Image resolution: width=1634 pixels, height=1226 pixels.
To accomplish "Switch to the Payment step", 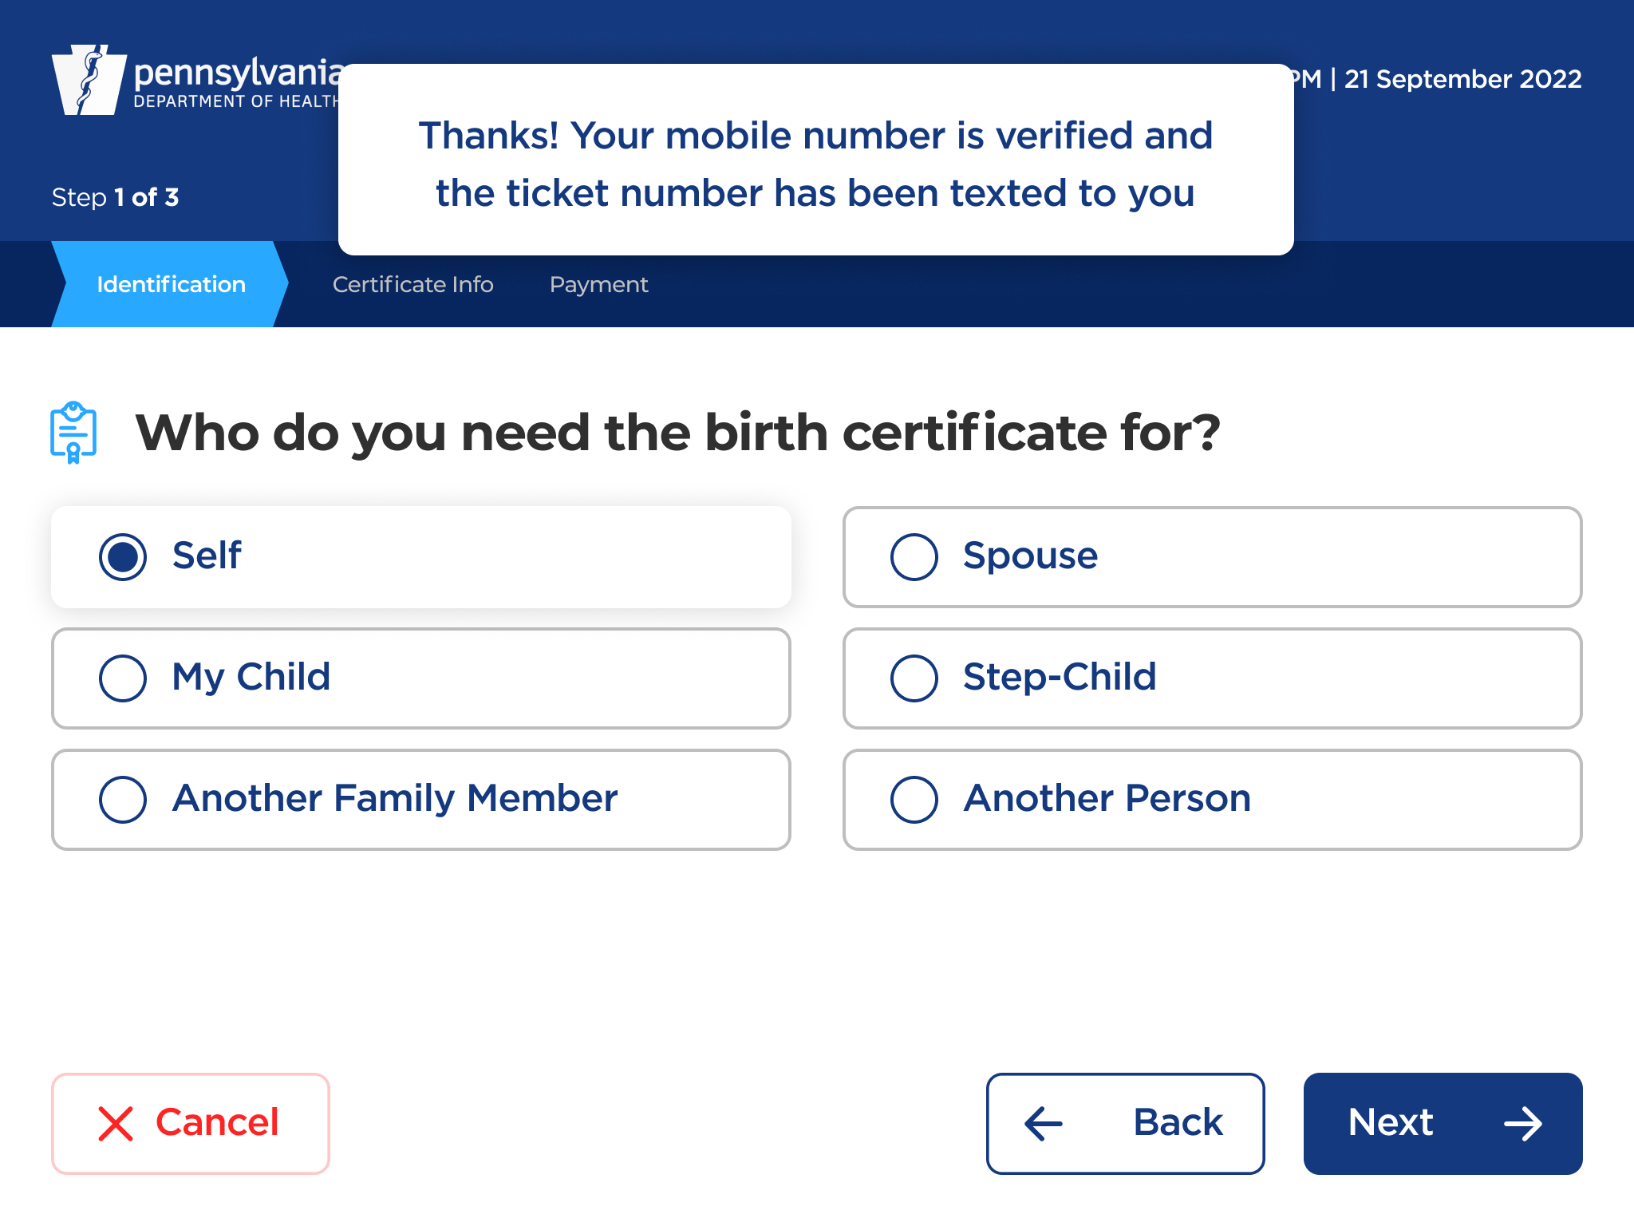I will (x=598, y=284).
